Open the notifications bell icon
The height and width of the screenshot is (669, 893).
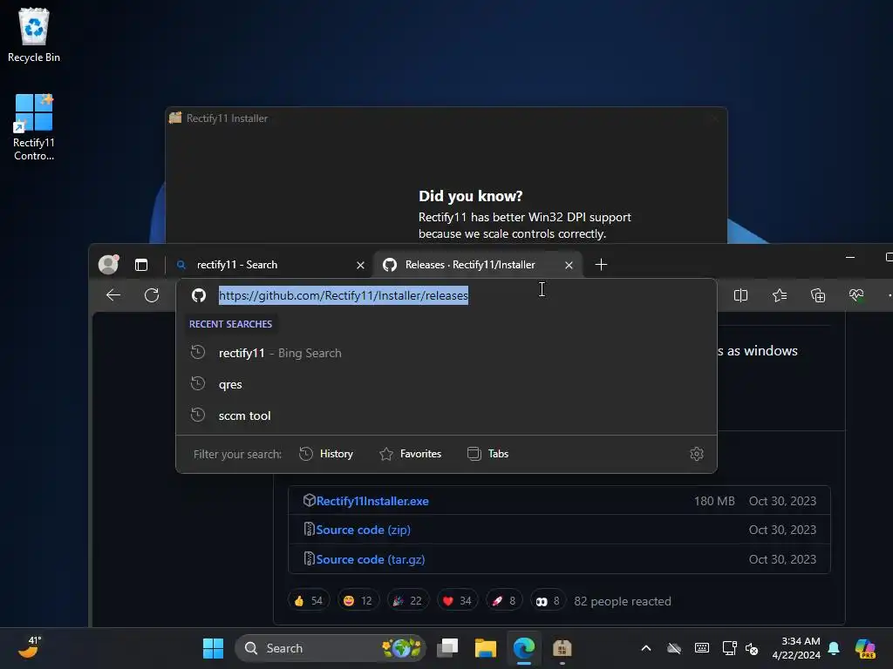tap(834, 648)
